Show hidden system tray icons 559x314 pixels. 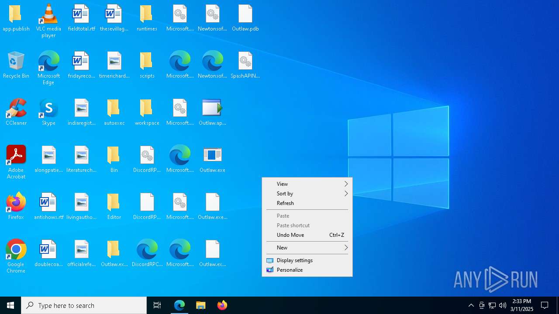pos(471,305)
